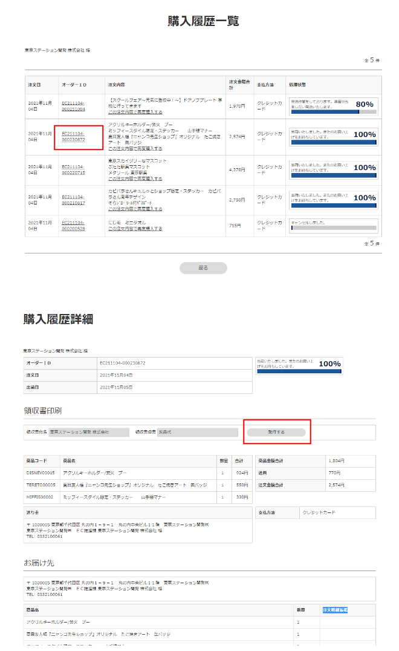
Task: Open cancelled order EC211104-000200528
Action: 73,226
